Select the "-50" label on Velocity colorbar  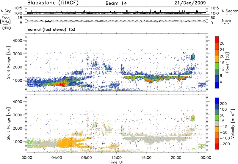224,132
